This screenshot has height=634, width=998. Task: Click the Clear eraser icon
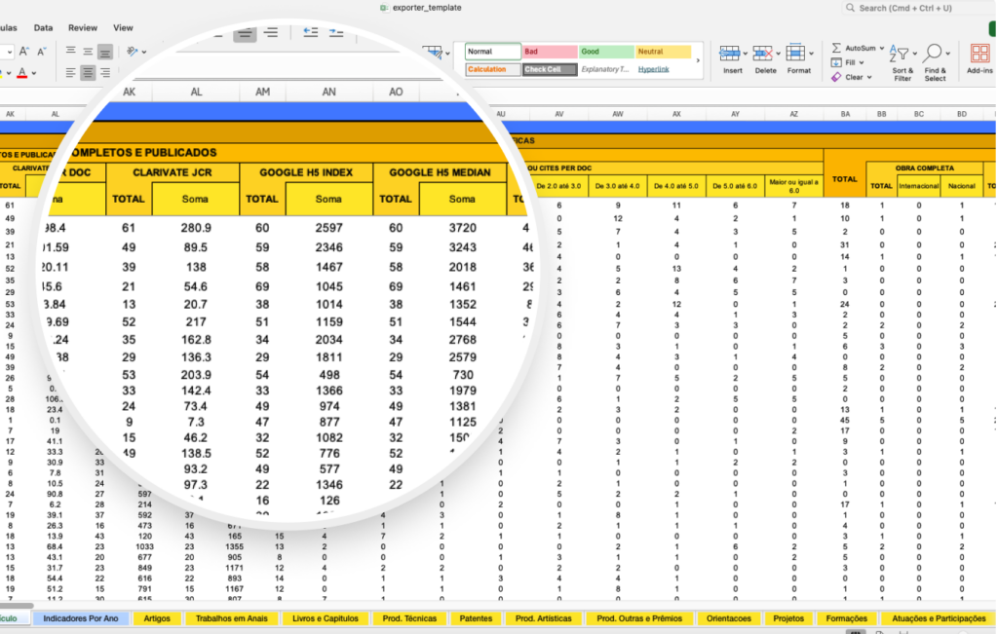tap(836, 77)
